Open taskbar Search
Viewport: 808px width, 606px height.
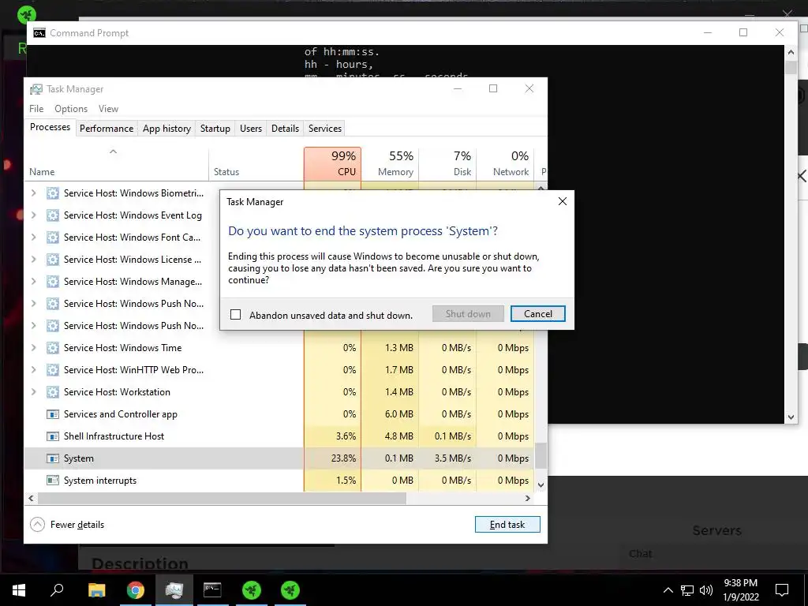pos(57,590)
